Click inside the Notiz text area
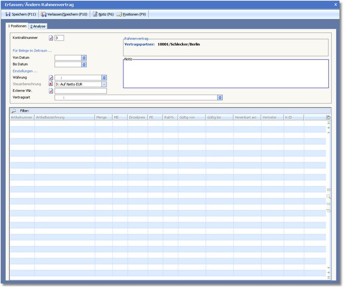The height and width of the screenshot is (288, 344). pyautogui.click(x=225, y=74)
